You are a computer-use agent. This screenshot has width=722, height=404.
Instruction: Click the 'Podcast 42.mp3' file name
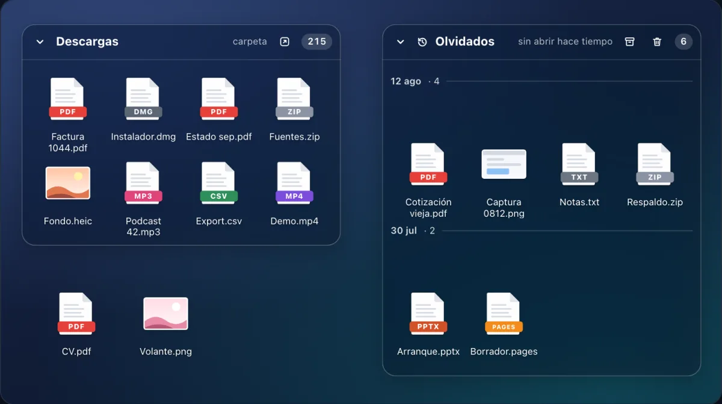tap(143, 226)
